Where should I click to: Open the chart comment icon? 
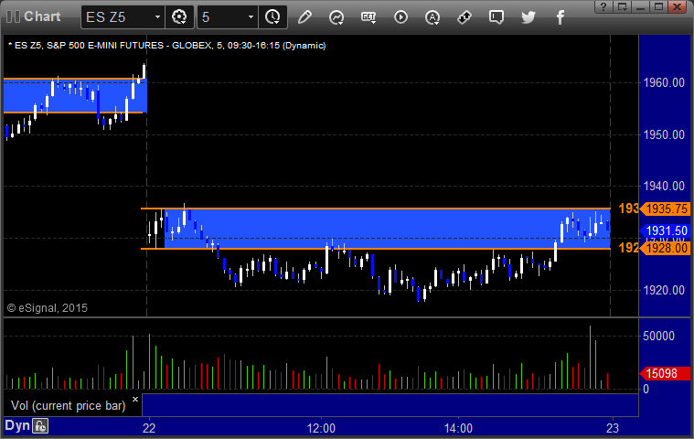pos(496,17)
